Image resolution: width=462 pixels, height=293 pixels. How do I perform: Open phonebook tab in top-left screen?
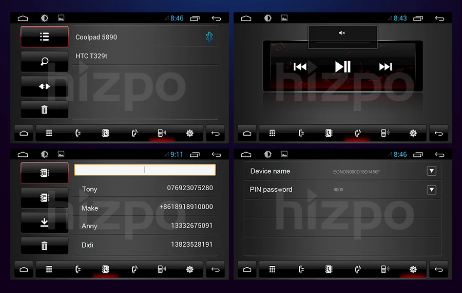click(x=105, y=133)
